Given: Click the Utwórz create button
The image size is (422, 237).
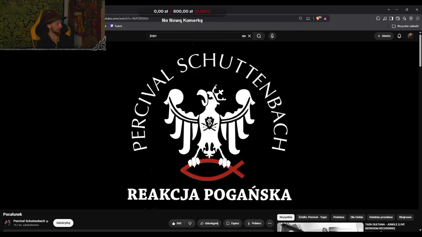Looking at the screenshot, I should 384,36.
